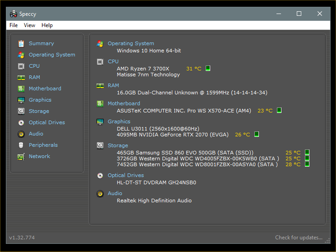Click the Audio speaker icon in sidebar
This screenshot has height=252, width=336.
21,134
